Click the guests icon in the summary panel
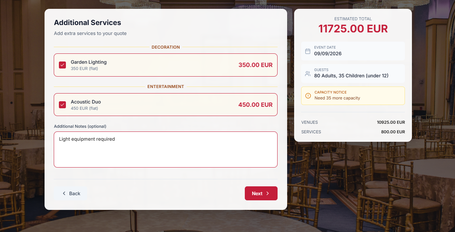455x232 pixels. pyautogui.click(x=308, y=73)
